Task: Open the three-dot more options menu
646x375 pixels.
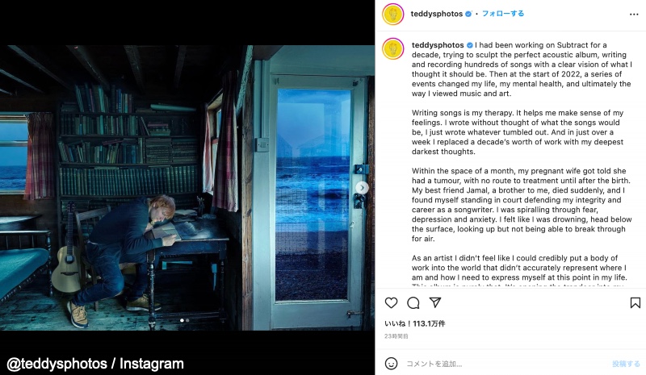Action: click(x=634, y=15)
